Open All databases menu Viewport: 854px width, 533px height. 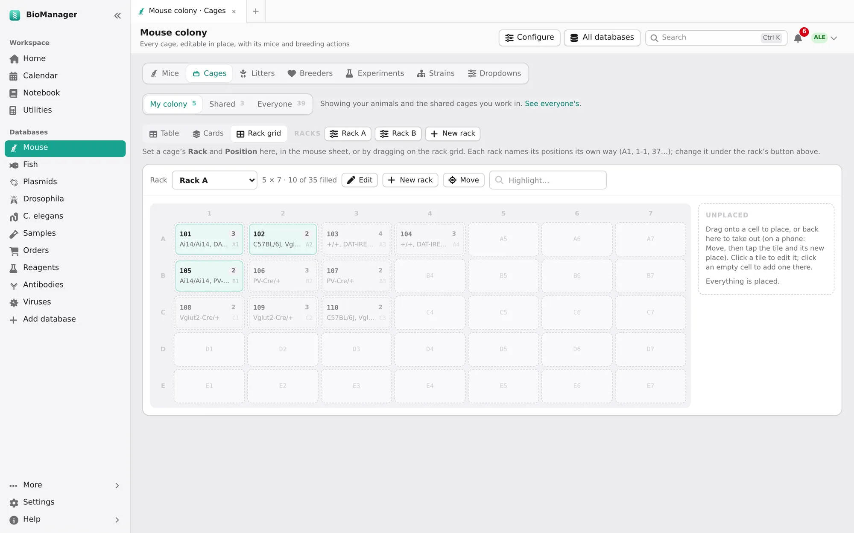(602, 38)
